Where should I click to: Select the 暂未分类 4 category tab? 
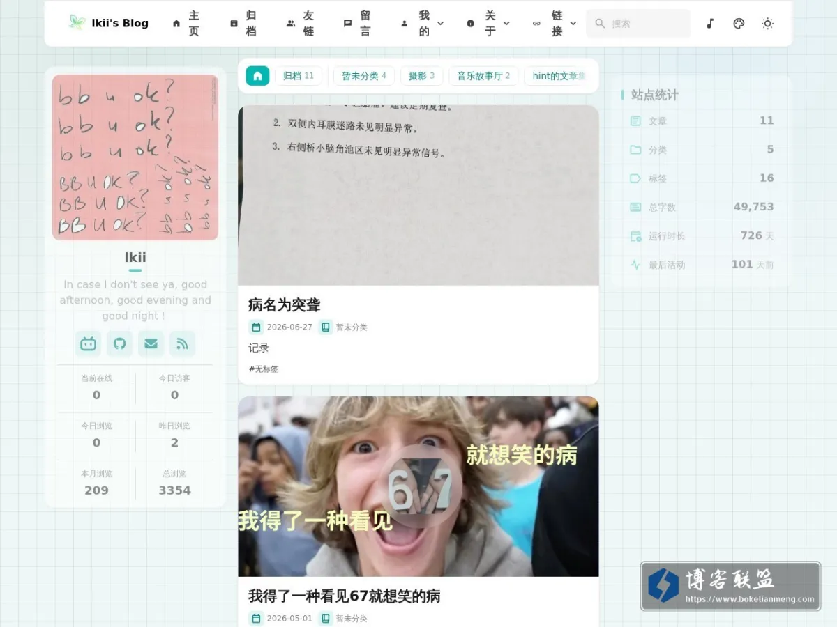tap(364, 76)
